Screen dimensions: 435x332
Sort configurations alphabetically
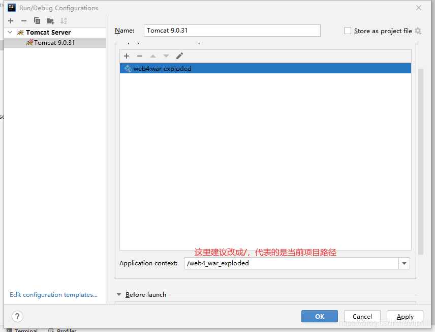pos(64,21)
